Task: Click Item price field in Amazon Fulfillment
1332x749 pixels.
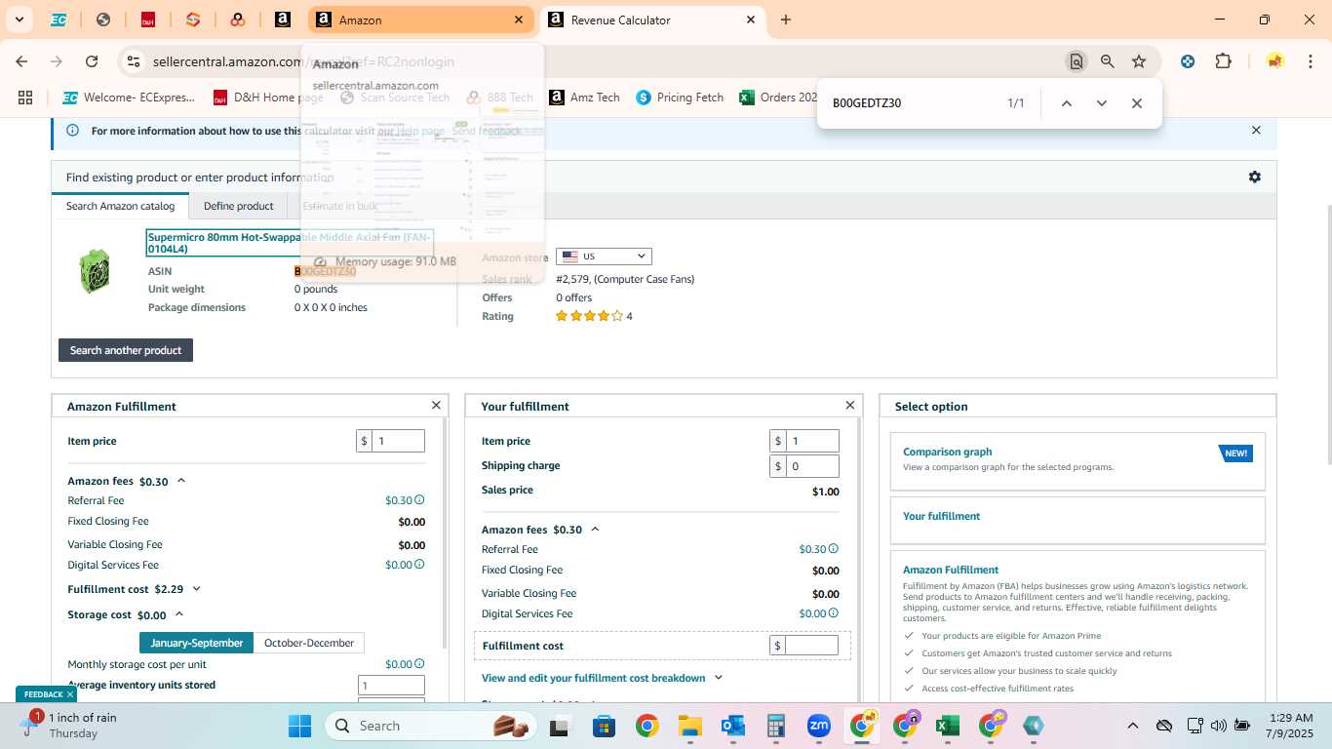Action: pos(398,441)
